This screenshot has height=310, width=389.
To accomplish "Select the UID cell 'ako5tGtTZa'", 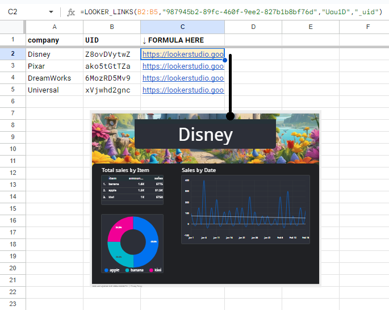I will pos(112,66).
